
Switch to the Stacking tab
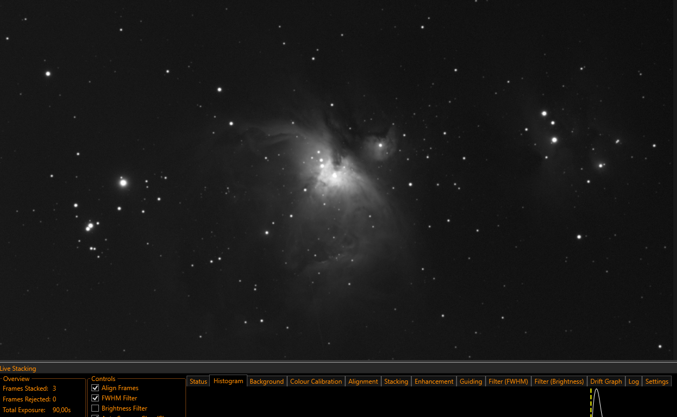[396, 382]
